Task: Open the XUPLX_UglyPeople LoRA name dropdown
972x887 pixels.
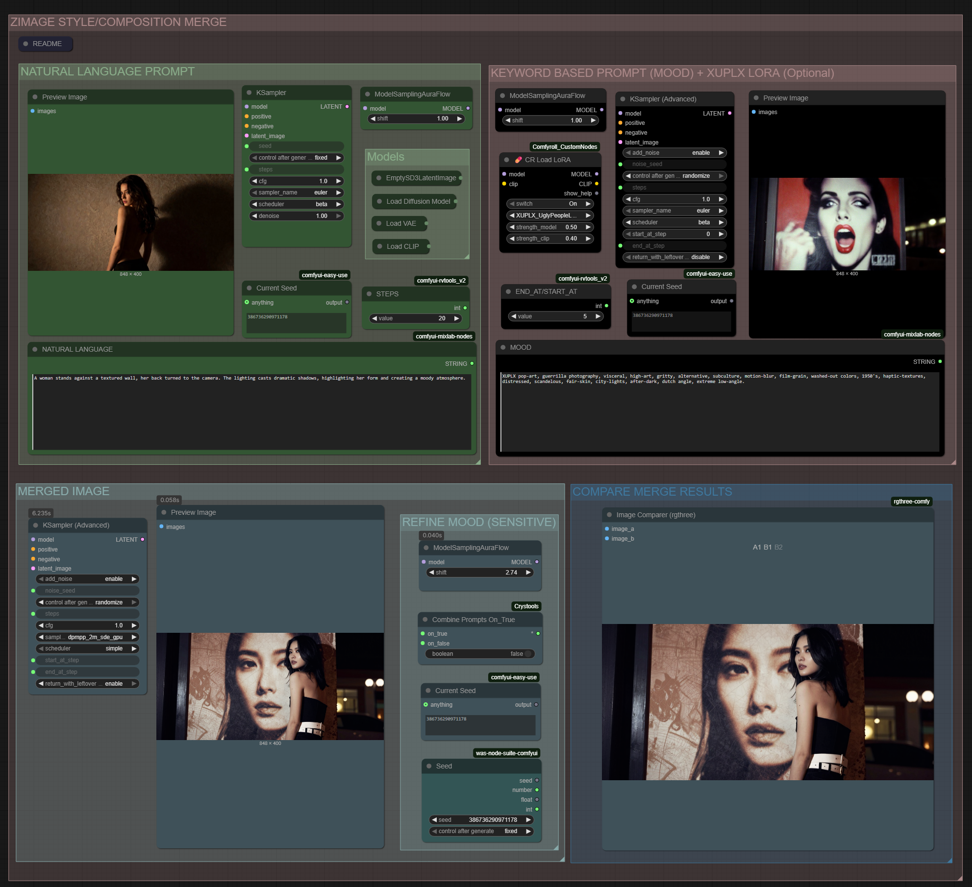Action: pyautogui.click(x=549, y=216)
